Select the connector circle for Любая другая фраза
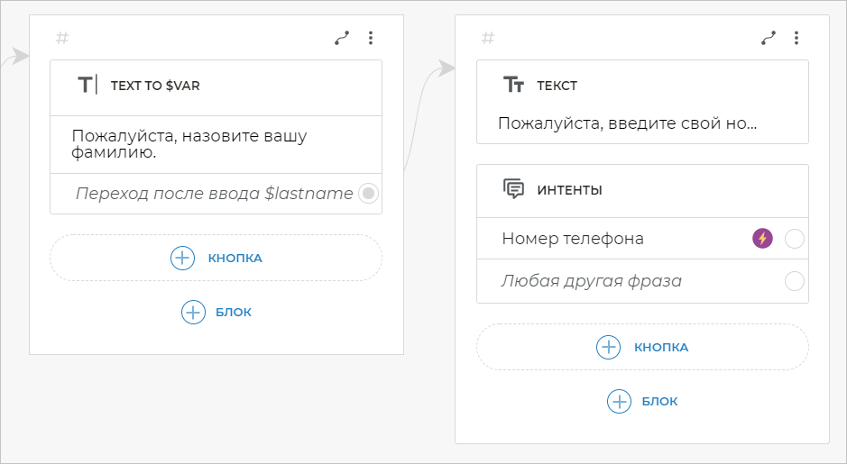 795,281
